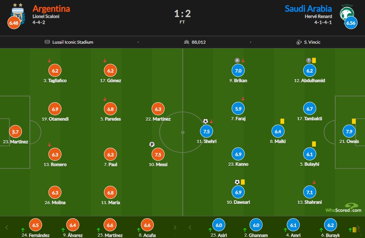This screenshot has width=365, height=238.
Task: Click the goal ball icon above Dawsari
Action: coord(237,182)
